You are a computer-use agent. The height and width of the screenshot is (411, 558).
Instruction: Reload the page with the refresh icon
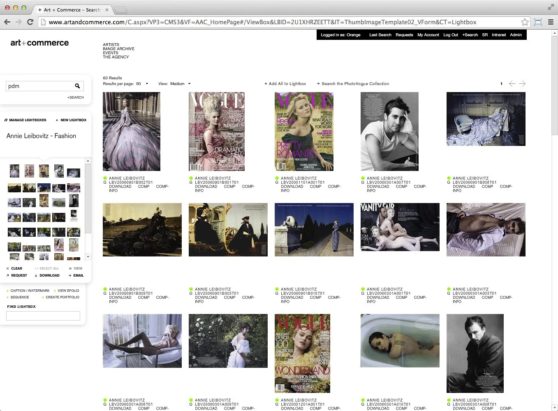click(30, 22)
